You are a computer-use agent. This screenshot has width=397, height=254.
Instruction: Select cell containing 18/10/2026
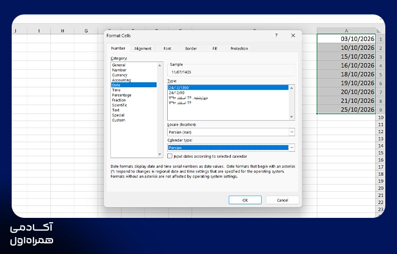pyautogui.click(x=346, y=74)
